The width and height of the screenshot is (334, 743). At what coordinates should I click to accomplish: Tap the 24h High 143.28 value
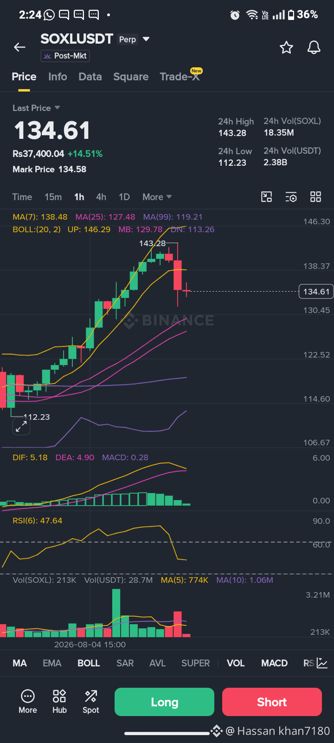[x=232, y=133]
